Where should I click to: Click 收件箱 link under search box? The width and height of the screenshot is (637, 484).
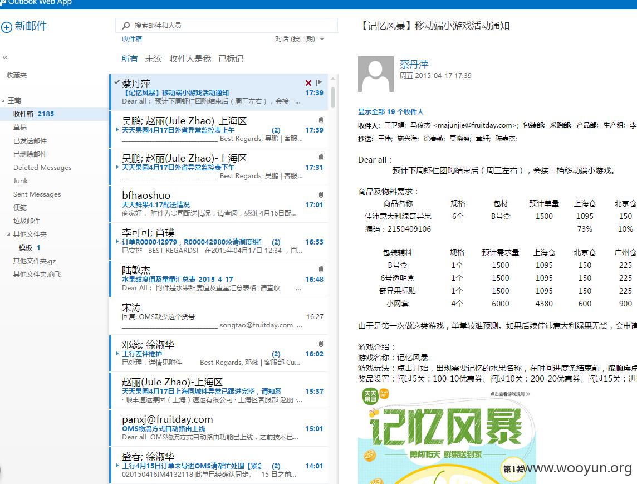pyautogui.click(x=132, y=39)
